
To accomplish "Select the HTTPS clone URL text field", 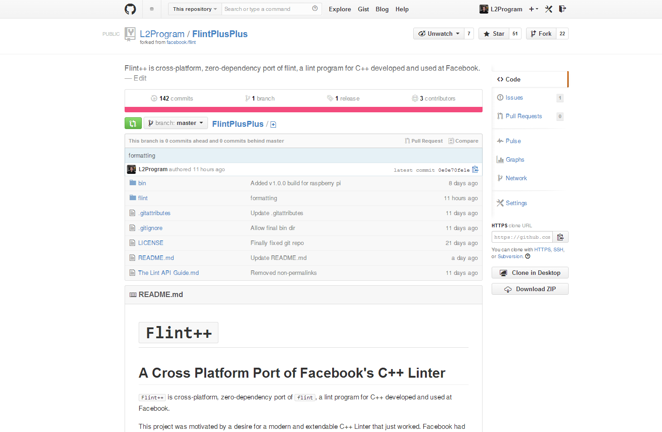I will point(522,237).
